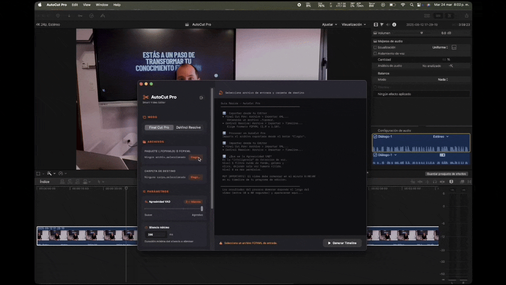Click the Apple logo menu
Image resolution: width=506 pixels, height=285 pixels.
(40, 5)
